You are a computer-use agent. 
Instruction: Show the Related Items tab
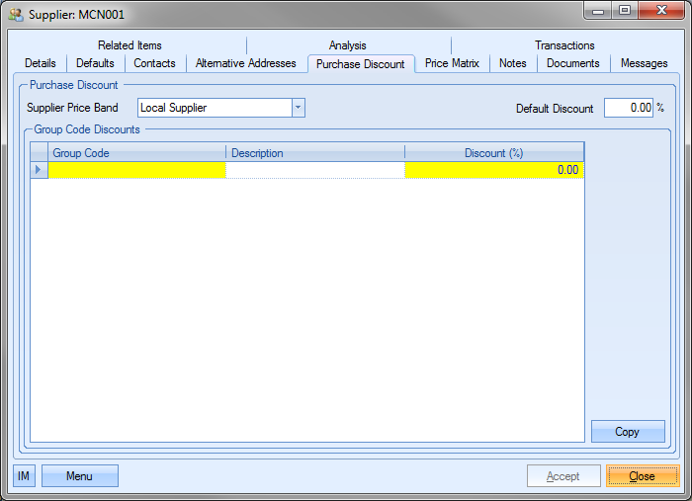pyautogui.click(x=130, y=45)
